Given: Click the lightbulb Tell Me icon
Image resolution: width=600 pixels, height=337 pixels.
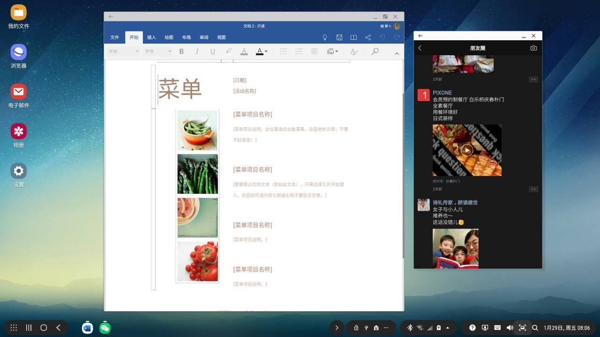Looking at the screenshot, I should click(325, 37).
